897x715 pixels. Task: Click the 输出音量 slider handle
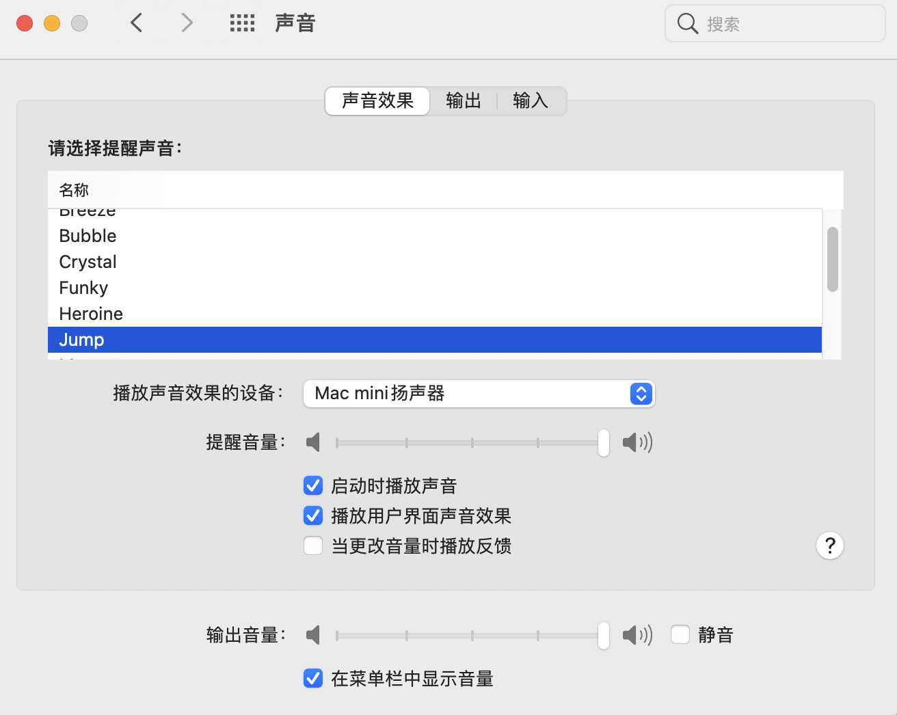(604, 635)
